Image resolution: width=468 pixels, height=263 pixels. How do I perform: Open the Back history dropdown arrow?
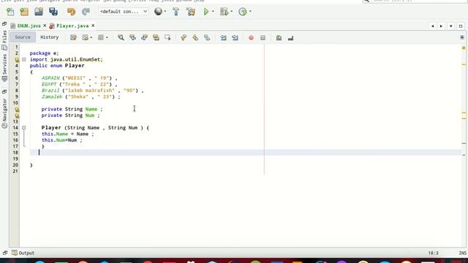[91, 37]
